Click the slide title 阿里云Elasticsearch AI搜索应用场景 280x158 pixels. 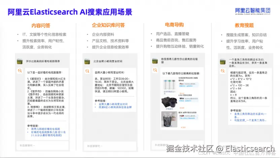point(70,12)
